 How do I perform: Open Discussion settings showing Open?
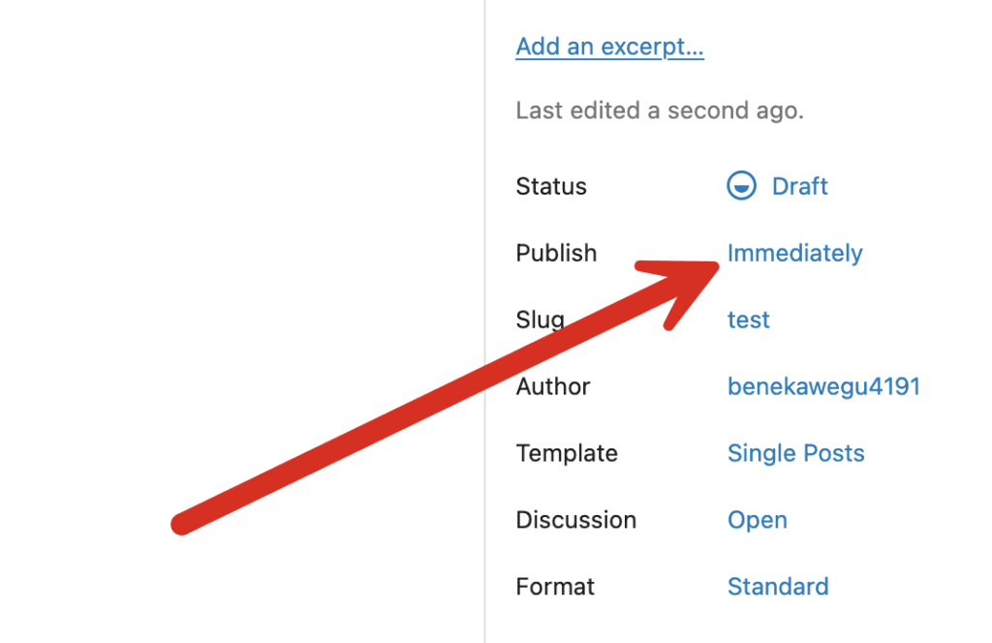757,520
